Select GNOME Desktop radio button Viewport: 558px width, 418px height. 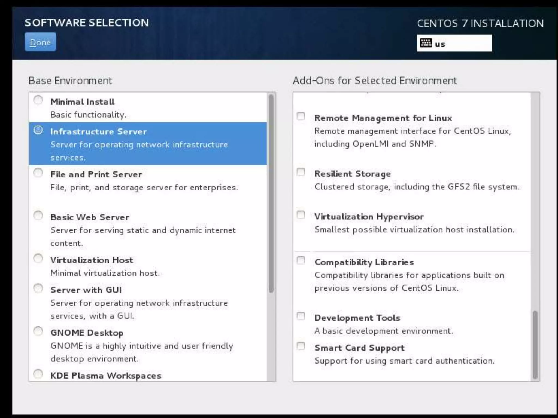tap(38, 331)
